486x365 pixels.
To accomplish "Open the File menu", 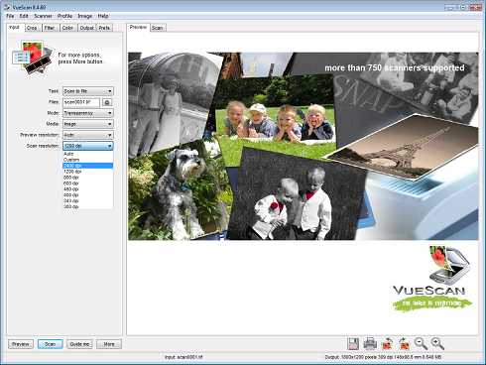I will pyautogui.click(x=10, y=16).
